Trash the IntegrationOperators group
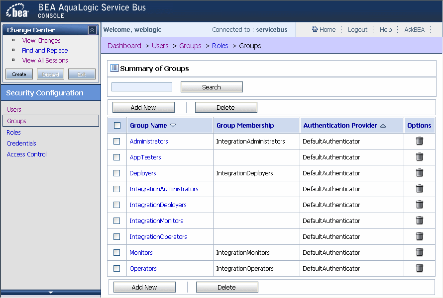 [420, 236]
